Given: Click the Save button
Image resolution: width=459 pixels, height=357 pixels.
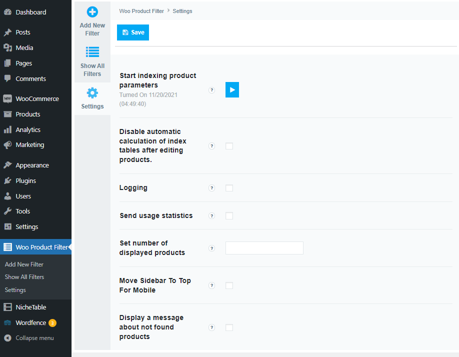Looking at the screenshot, I should pyautogui.click(x=132, y=31).
